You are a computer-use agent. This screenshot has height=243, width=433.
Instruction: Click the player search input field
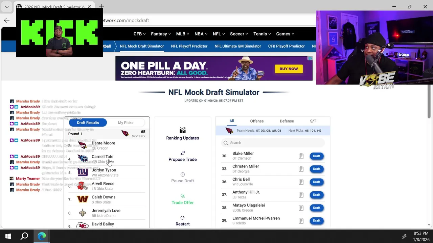click(x=273, y=143)
